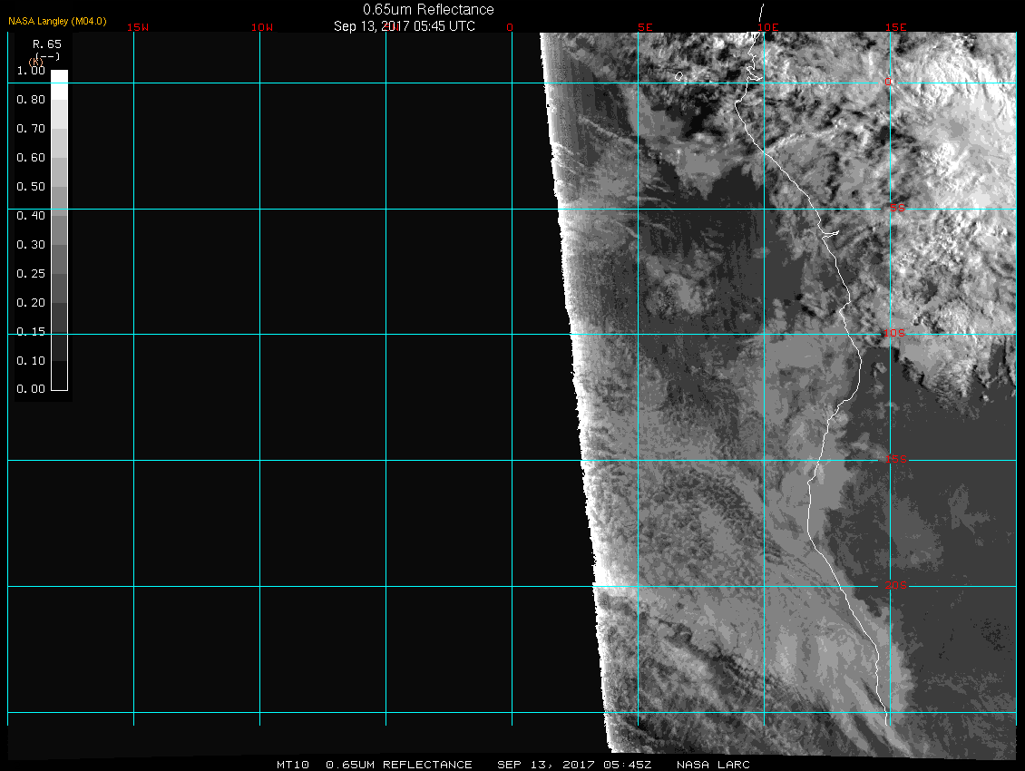Click the Sep 13, 2017 05:45 UTC timestamp
The height and width of the screenshot is (771, 1025).
(405, 26)
